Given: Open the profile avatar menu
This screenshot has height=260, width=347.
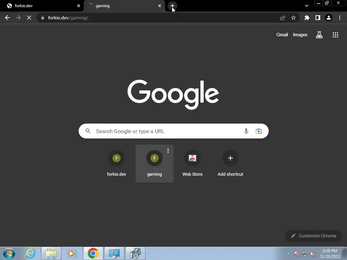Looking at the screenshot, I should (329, 18).
